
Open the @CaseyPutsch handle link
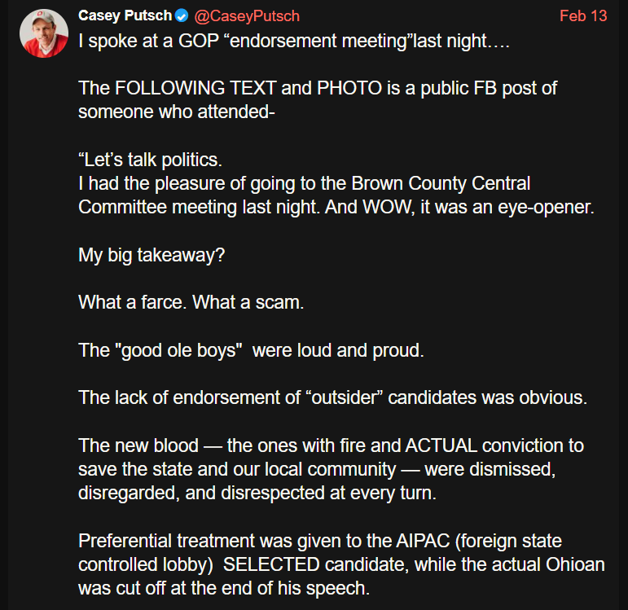(x=248, y=16)
